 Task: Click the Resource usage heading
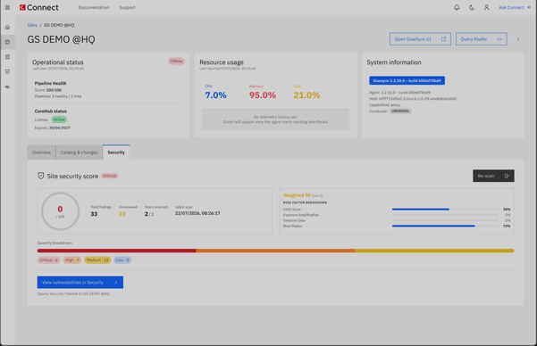pos(222,62)
